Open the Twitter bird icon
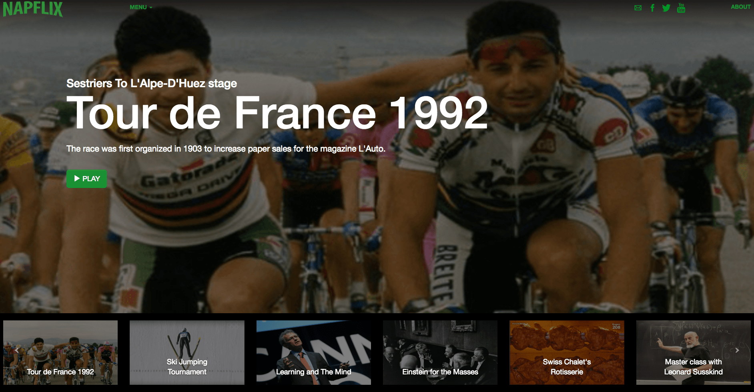The image size is (754, 392). [666, 8]
